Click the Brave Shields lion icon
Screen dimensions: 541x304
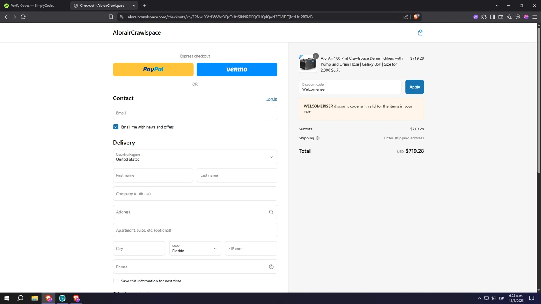pos(416,17)
